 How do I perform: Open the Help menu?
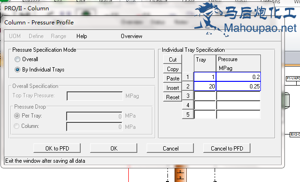click(x=82, y=36)
